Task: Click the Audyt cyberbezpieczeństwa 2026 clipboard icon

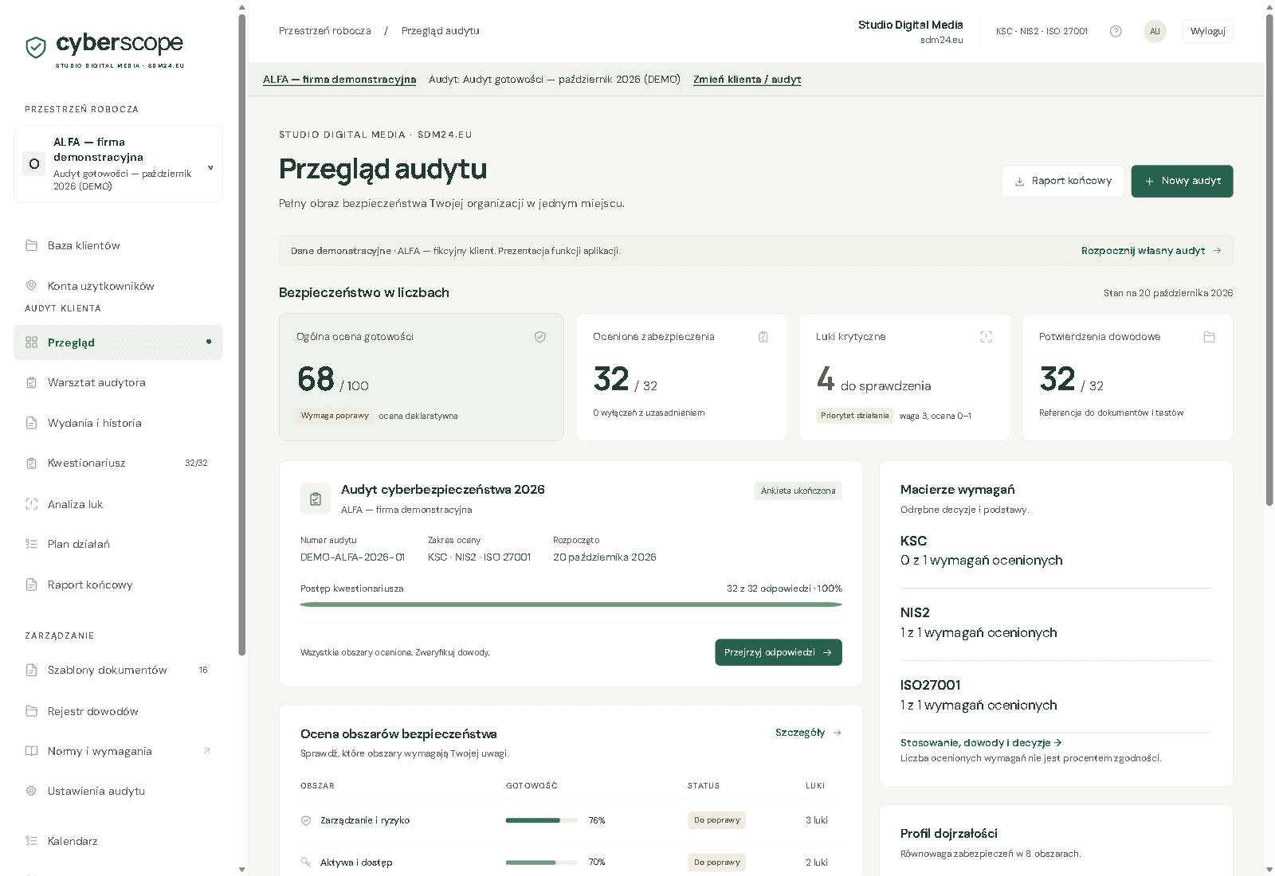Action: coord(316,499)
